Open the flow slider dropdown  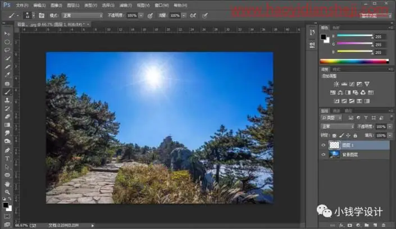(184, 16)
